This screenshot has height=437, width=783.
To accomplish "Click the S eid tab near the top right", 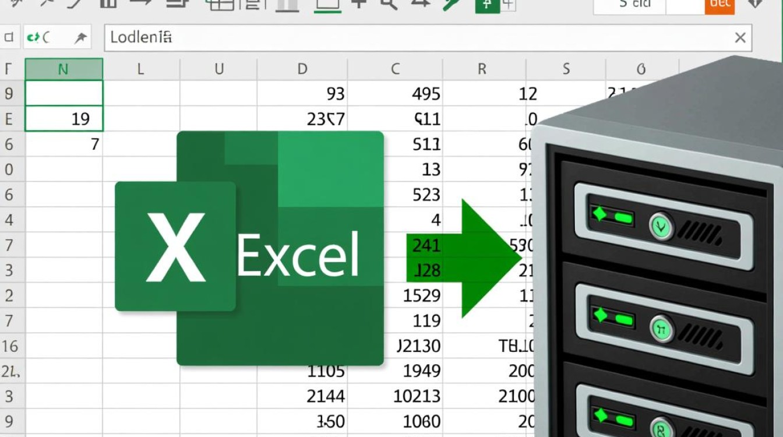I will click(635, 5).
